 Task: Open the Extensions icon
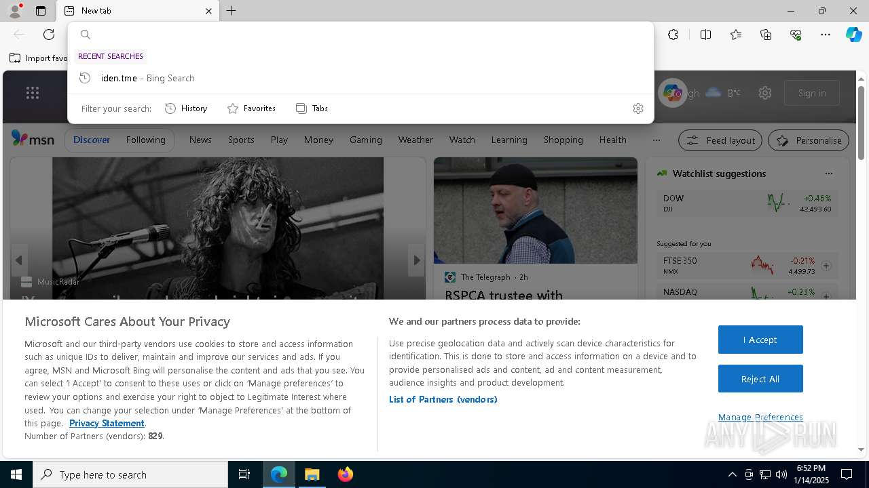(673, 35)
